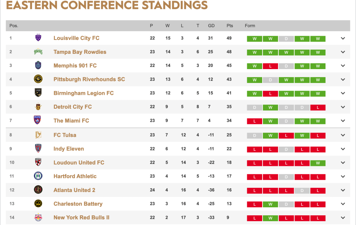356x225 pixels.
Task: Click the Louisville City FC crest icon
Action: 38,38
